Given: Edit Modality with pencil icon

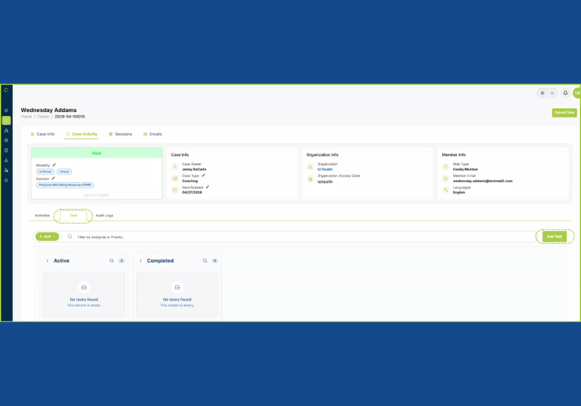Looking at the screenshot, I should 54,165.
